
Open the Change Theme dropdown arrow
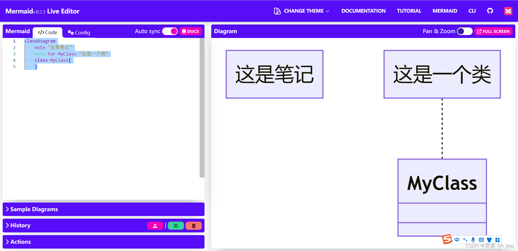point(328,11)
